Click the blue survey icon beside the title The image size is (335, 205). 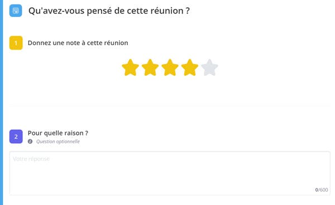tap(16, 11)
